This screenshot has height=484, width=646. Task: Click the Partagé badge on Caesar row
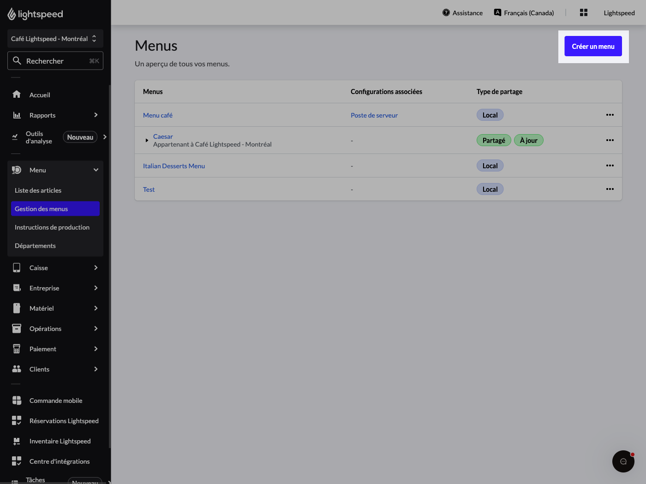[x=494, y=140]
